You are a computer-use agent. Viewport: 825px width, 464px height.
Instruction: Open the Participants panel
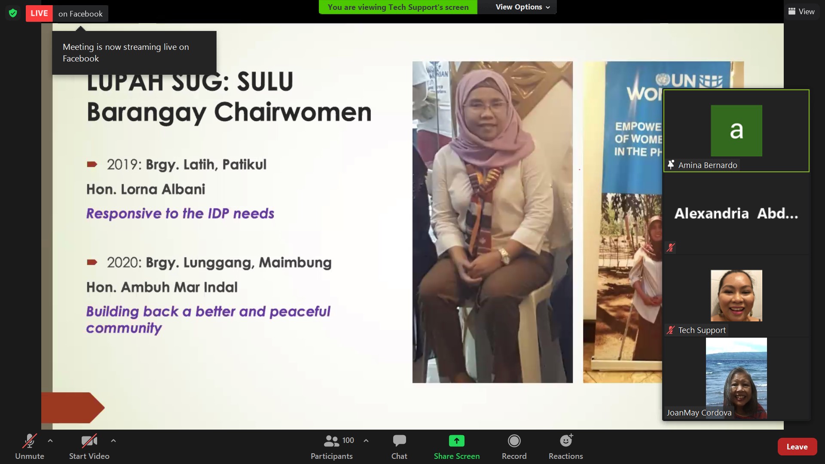[x=332, y=447]
